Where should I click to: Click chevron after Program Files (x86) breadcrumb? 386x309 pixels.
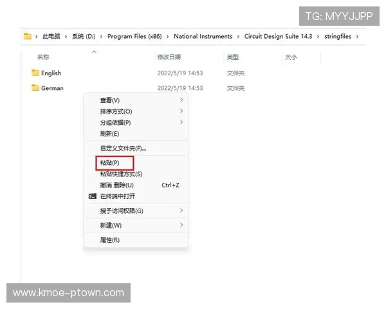168,37
